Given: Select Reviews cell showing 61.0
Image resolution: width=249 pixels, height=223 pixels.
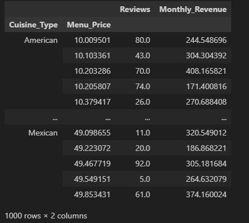Looking at the screenshot, I should pos(143,194).
